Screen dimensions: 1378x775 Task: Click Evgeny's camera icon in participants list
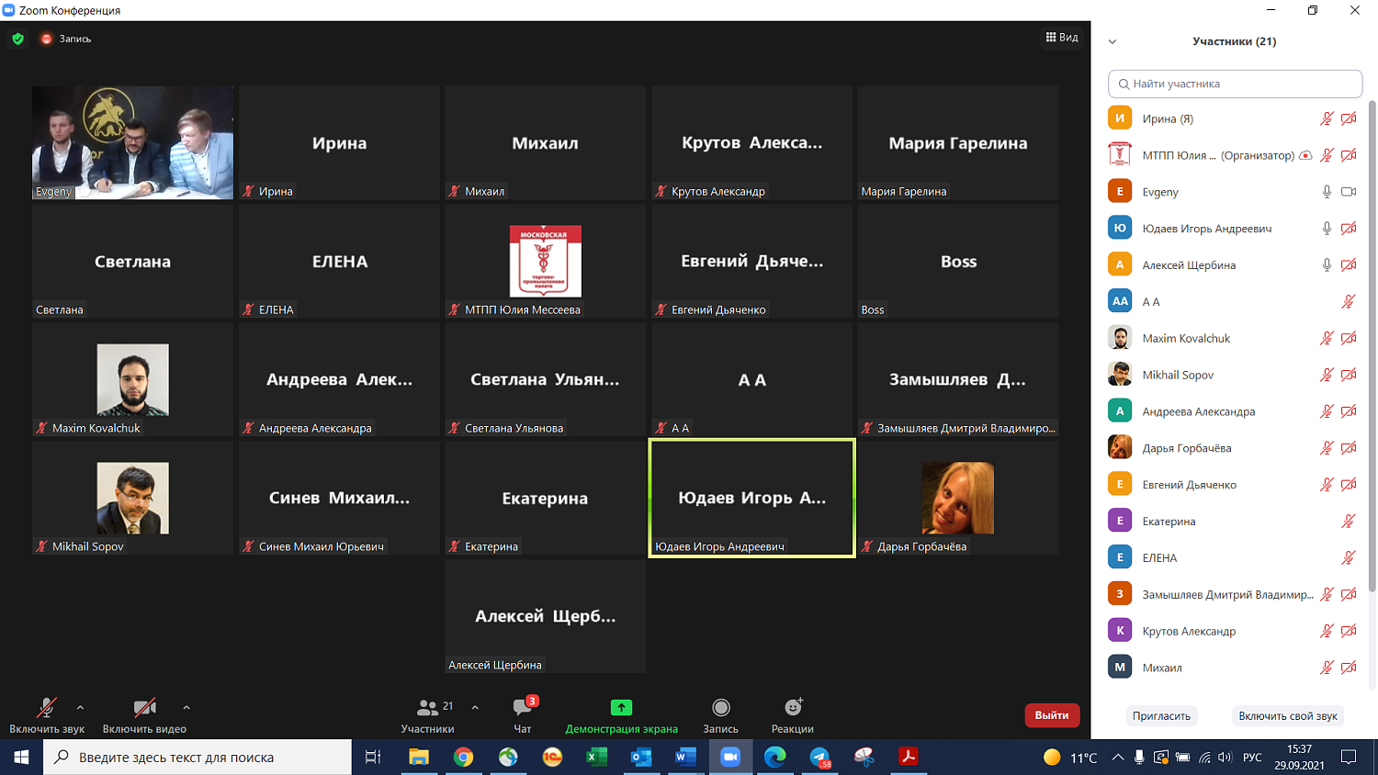(x=1349, y=192)
